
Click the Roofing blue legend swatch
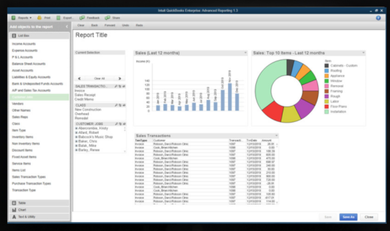click(327, 71)
